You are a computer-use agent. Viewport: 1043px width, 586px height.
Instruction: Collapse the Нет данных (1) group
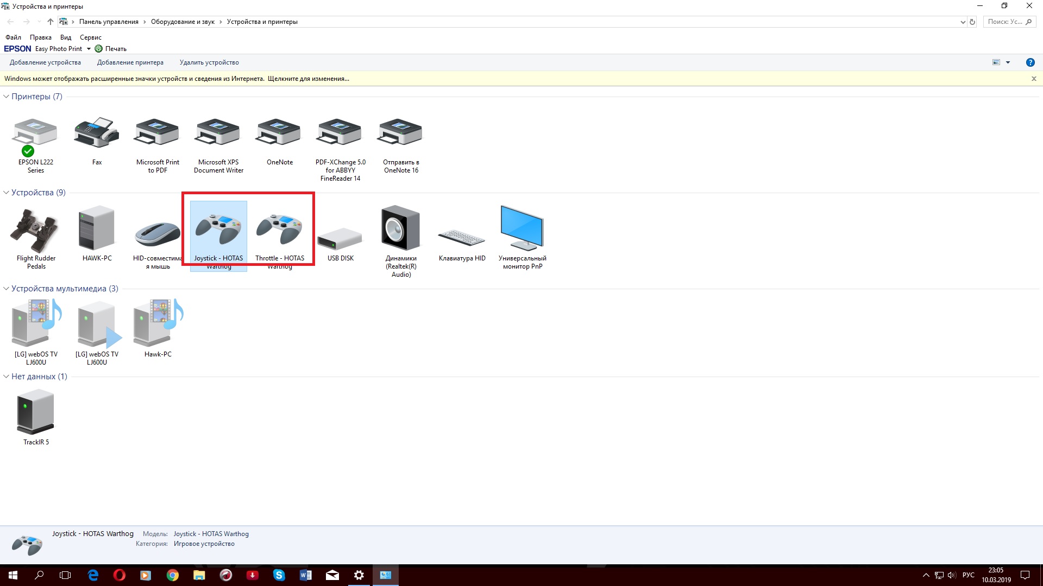[x=6, y=377]
